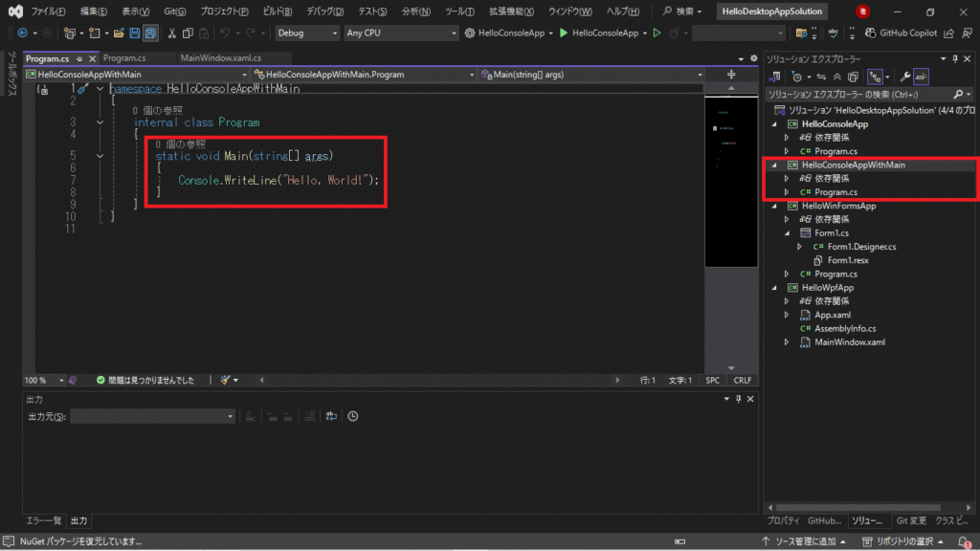The width and height of the screenshot is (980, 551).
Task: Expand the HelloWpfApp MainWindow.xaml node
Action: click(787, 342)
